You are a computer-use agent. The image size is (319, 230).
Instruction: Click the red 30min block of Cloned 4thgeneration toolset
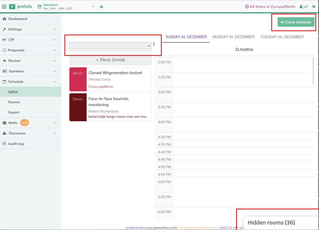pos(78,79)
